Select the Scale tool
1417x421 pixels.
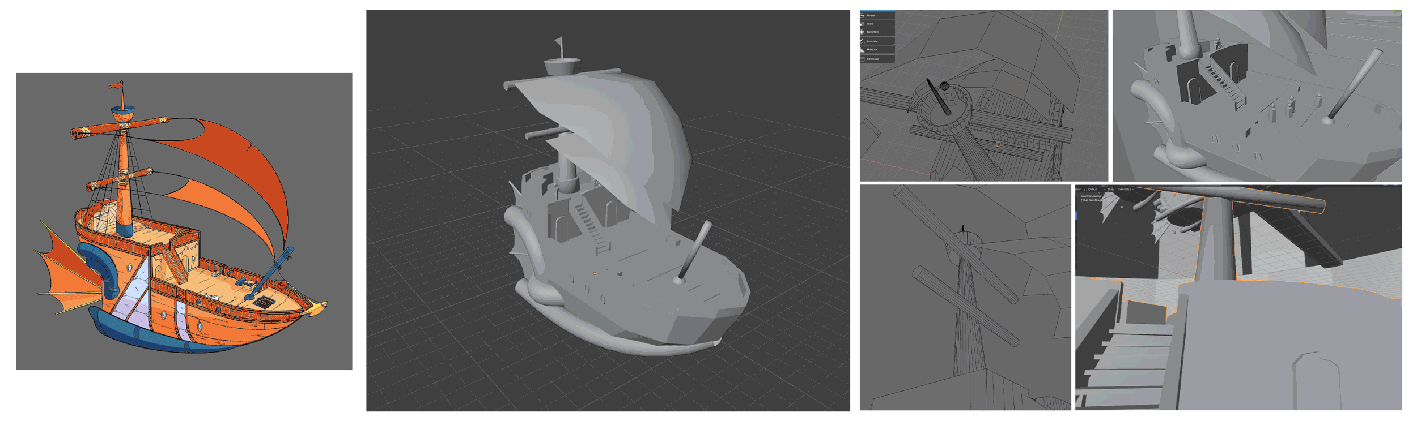877,24
